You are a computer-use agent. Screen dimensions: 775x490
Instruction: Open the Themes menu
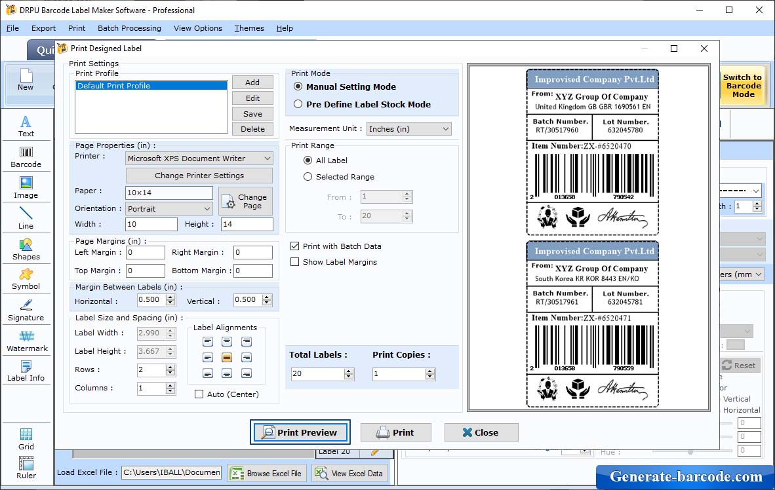point(249,28)
